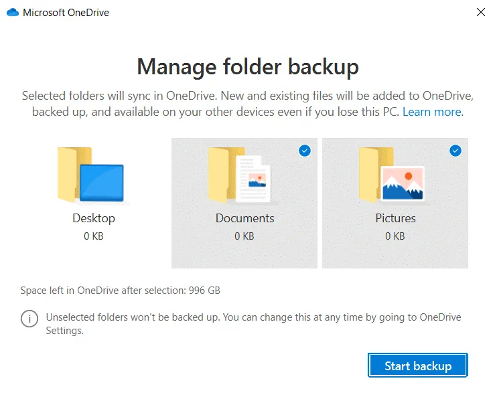Uncheck the blue checkmark on Documents tile
The height and width of the screenshot is (401, 495).
pos(305,151)
